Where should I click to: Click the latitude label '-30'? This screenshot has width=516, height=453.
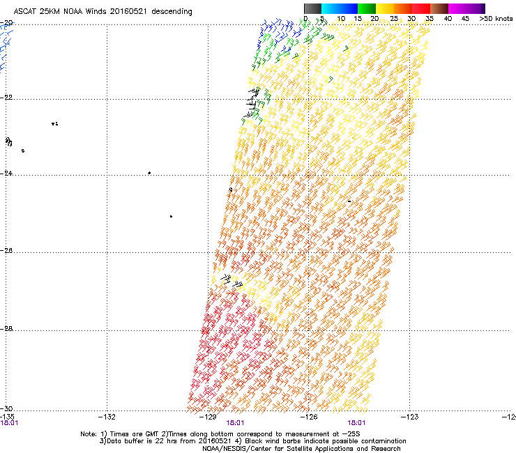[6, 409]
